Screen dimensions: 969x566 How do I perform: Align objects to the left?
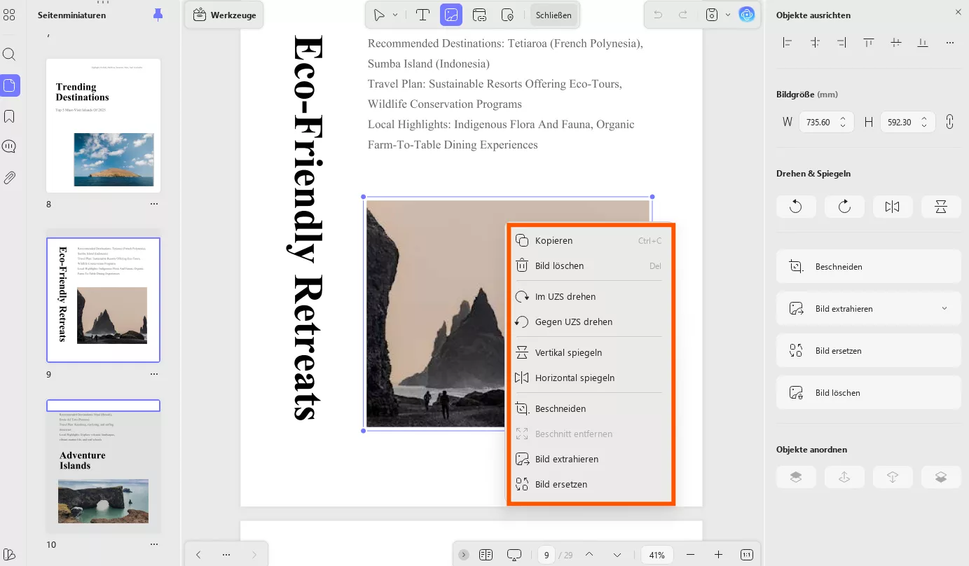788,43
